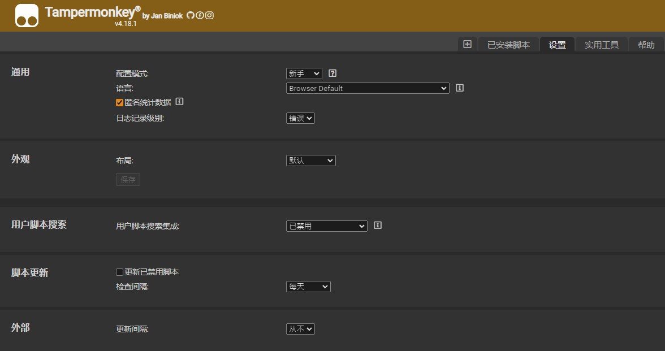Click the Tampermonkey title text
The image size is (665, 351).
[93, 12]
